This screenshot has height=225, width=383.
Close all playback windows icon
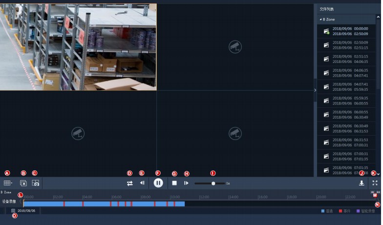23,183
